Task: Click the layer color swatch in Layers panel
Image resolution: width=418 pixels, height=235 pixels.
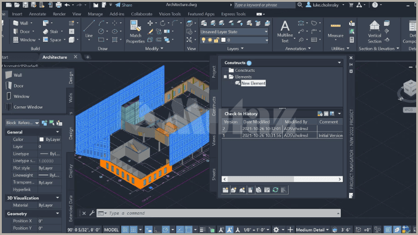Action: [x=223, y=40]
